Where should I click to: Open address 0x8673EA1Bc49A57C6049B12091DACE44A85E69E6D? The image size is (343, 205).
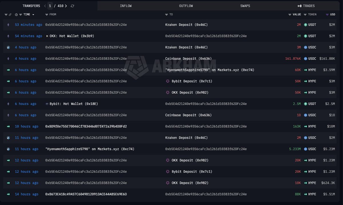(x=86, y=194)
